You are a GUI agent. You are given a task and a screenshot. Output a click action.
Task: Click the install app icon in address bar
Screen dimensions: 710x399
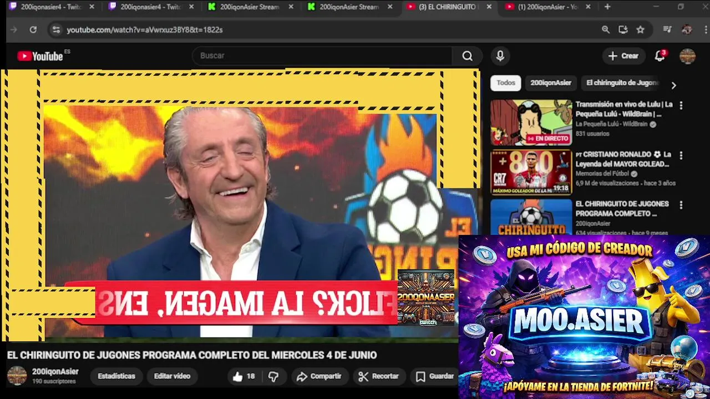point(623,30)
